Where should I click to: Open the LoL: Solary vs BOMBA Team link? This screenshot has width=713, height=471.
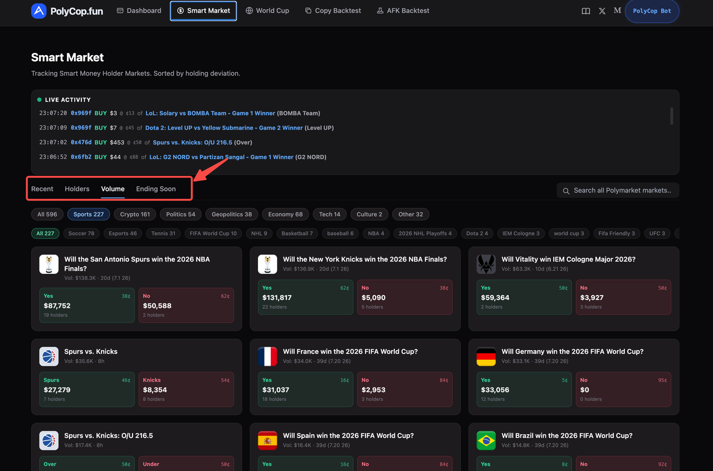[x=210, y=113]
